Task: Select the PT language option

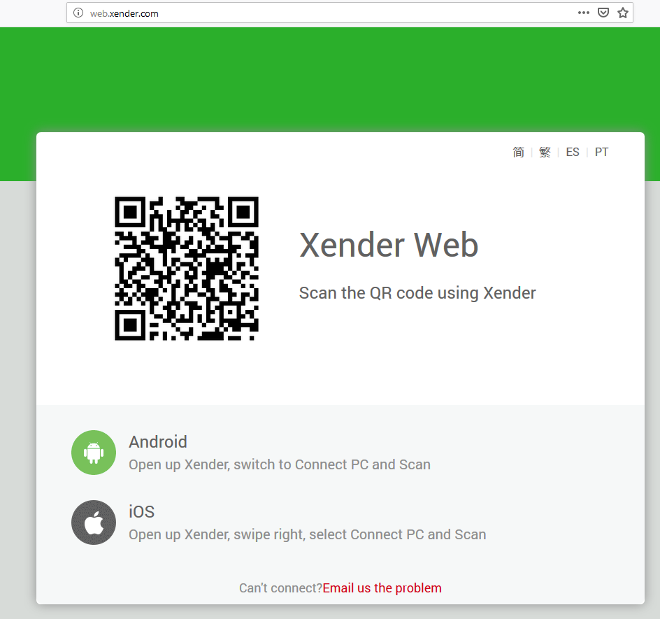Action: pyautogui.click(x=601, y=152)
